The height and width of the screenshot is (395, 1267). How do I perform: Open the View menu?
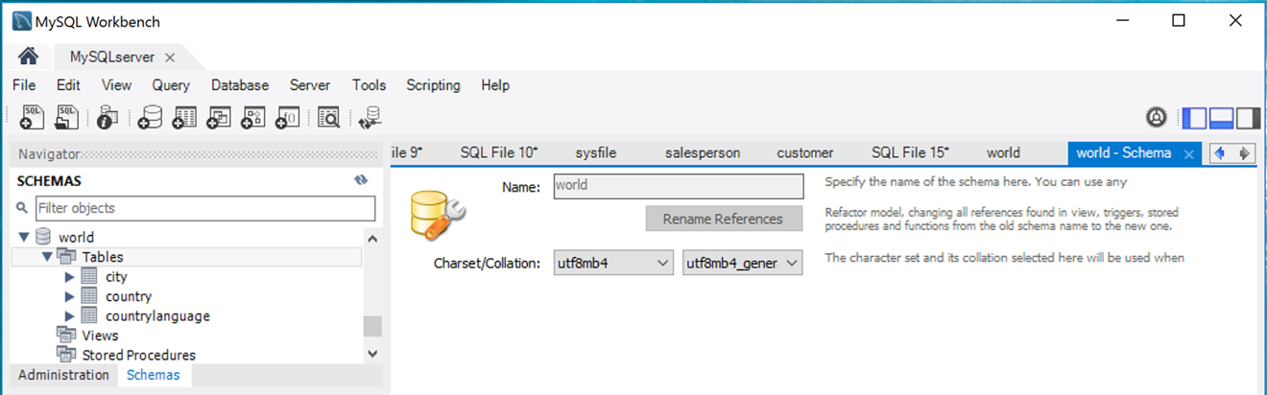point(116,85)
